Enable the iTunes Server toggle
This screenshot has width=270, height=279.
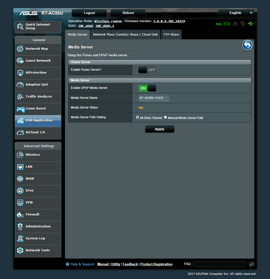[x=147, y=70]
